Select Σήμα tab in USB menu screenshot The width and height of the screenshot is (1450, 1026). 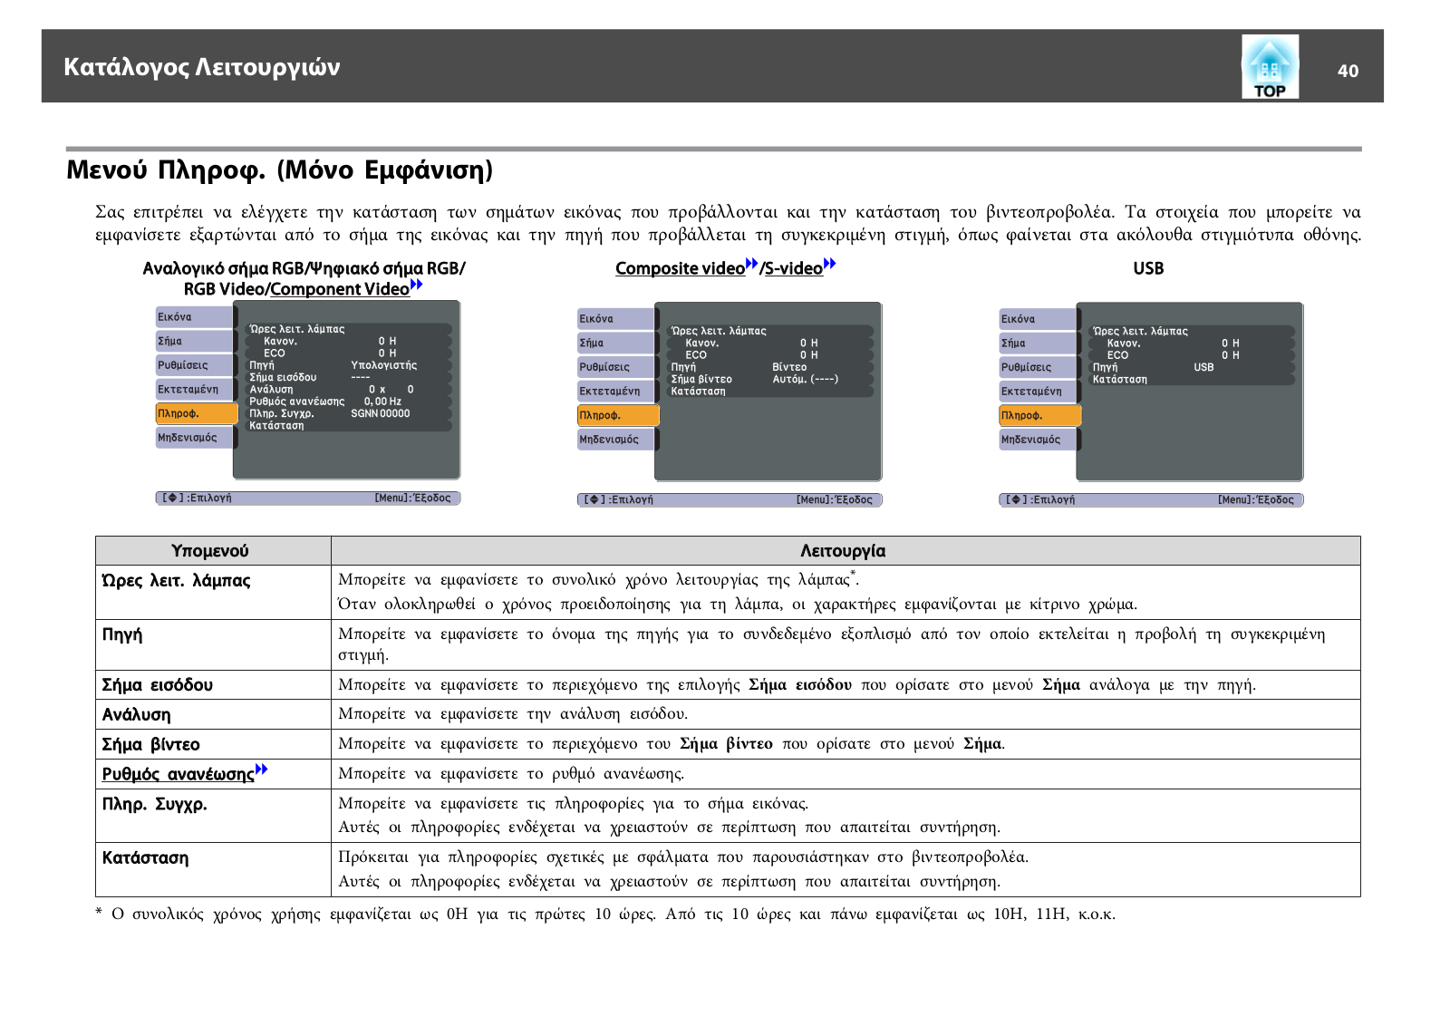click(1038, 343)
